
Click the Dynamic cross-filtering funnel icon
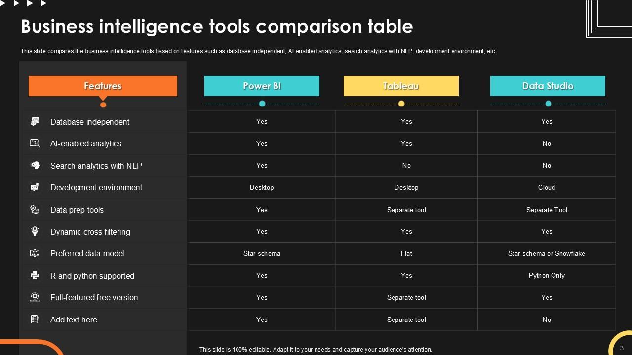[35, 231]
